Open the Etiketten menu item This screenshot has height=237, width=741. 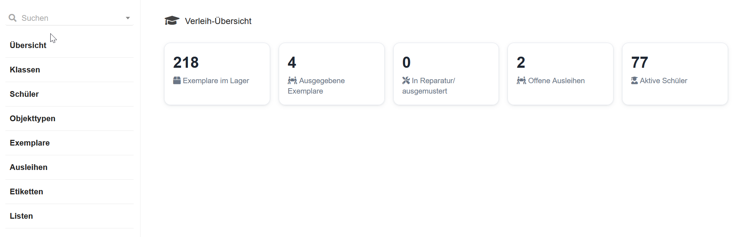(26, 191)
